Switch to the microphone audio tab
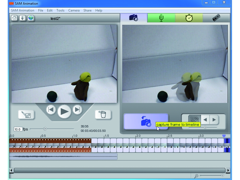Viewport: 240px width, 180px height. (x=161, y=18)
